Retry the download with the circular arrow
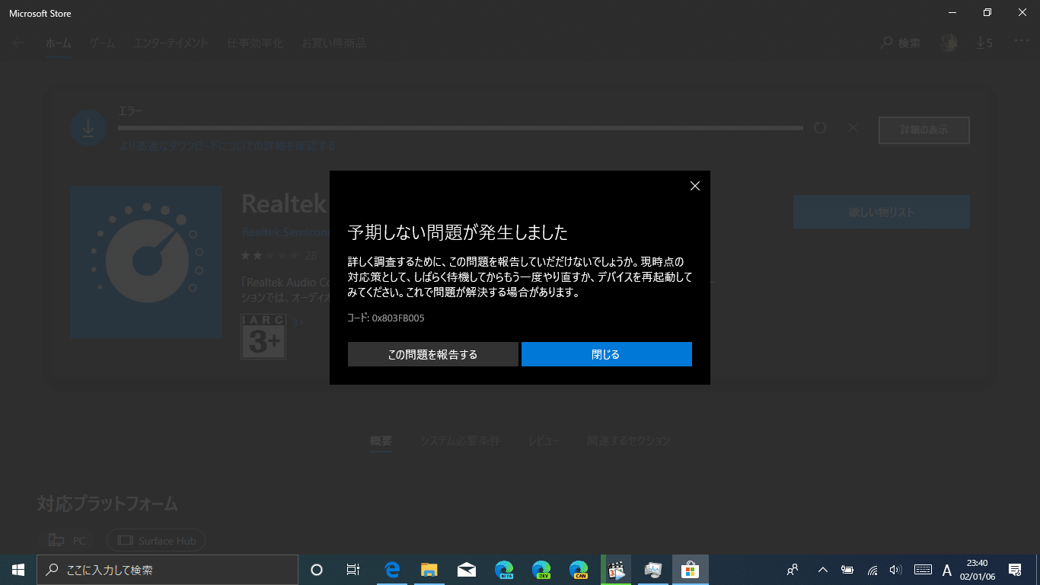The height and width of the screenshot is (585, 1040). pos(820,128)
